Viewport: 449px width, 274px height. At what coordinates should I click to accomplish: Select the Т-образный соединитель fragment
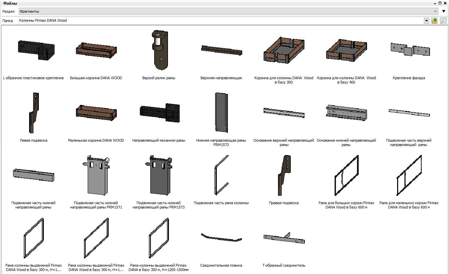coord(284,238)
